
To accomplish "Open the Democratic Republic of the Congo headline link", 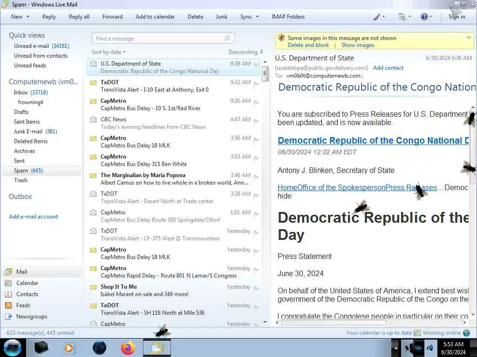I will tap(373, 140).
